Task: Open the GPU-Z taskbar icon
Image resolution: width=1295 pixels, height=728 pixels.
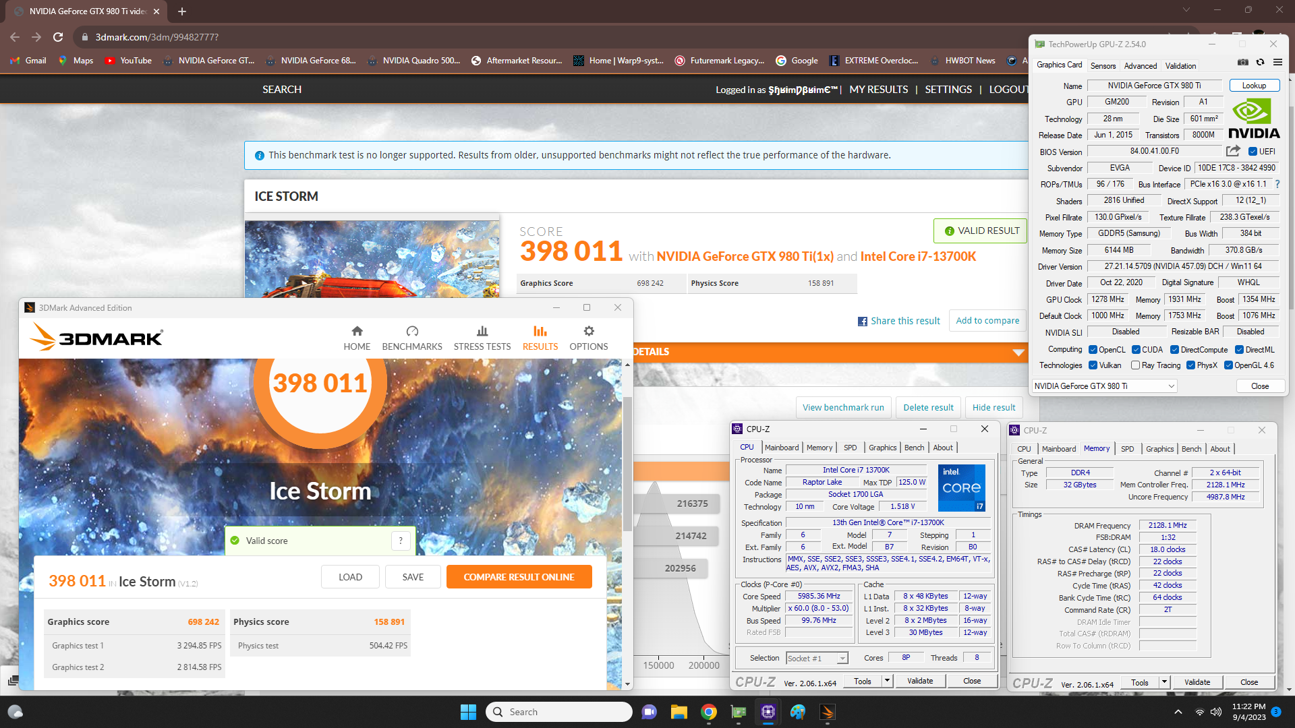Action: pyautogui.click(x=739, y=712)
